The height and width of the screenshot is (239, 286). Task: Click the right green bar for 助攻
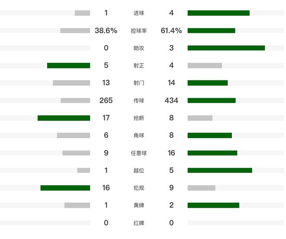click(226, 48)
